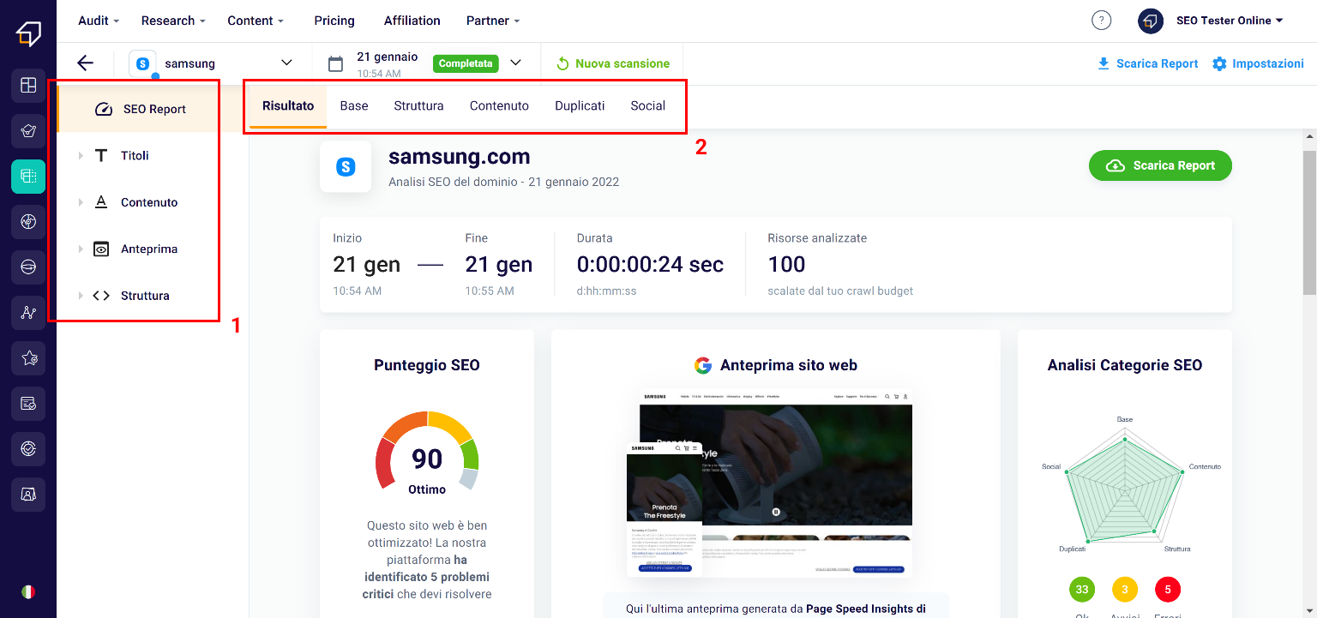Viewport: 1317px width, 618px height.
Task: Click the help question mark icon
Action: (x=1101, y=21)
